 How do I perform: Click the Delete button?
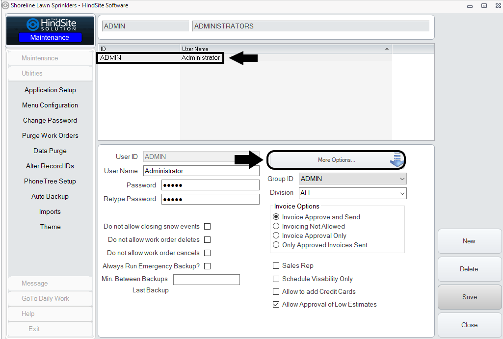point(469,269)
